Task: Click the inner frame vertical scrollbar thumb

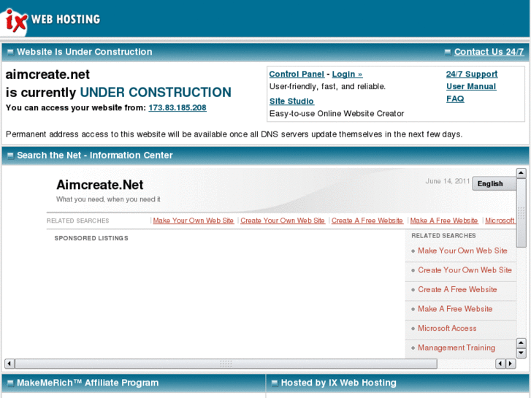Action: [521, 213]
